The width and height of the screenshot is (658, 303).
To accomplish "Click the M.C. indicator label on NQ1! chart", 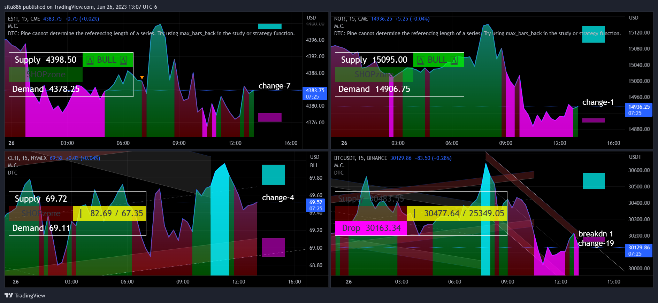I will [339, 26].
